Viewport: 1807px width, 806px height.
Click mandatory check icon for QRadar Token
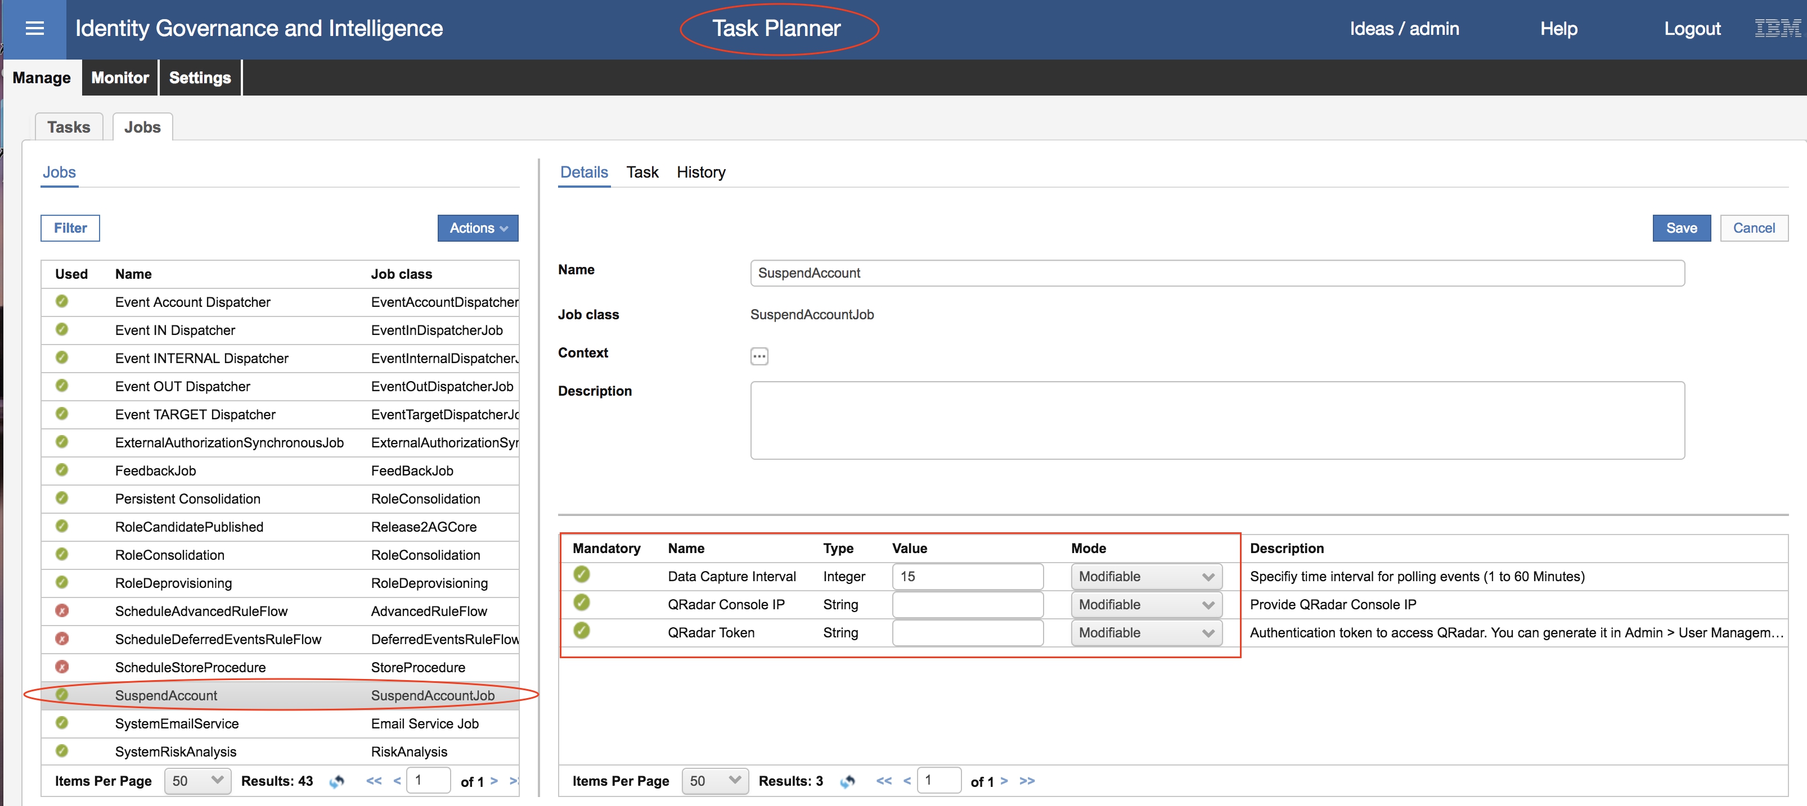pyautogui.click(x=582, y=631)
